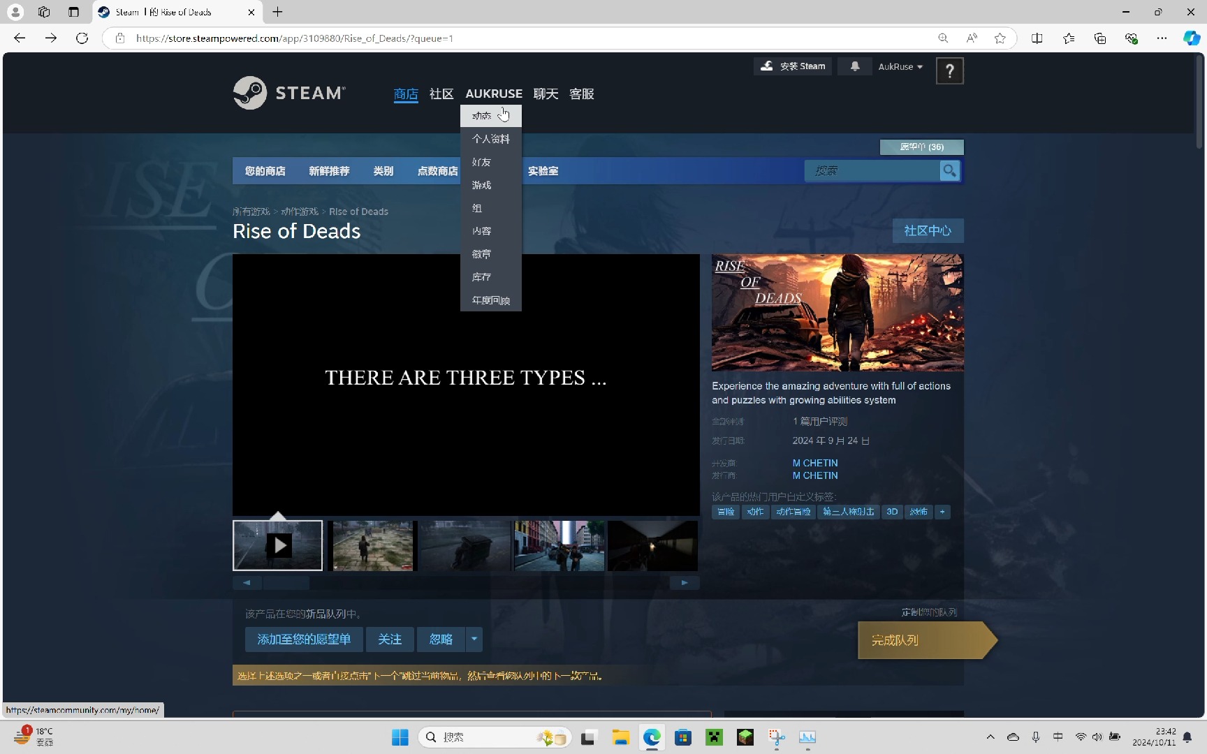1207x754 pixels.
Task: Open File Explorer from the taskbar
Action: [620, 737]
